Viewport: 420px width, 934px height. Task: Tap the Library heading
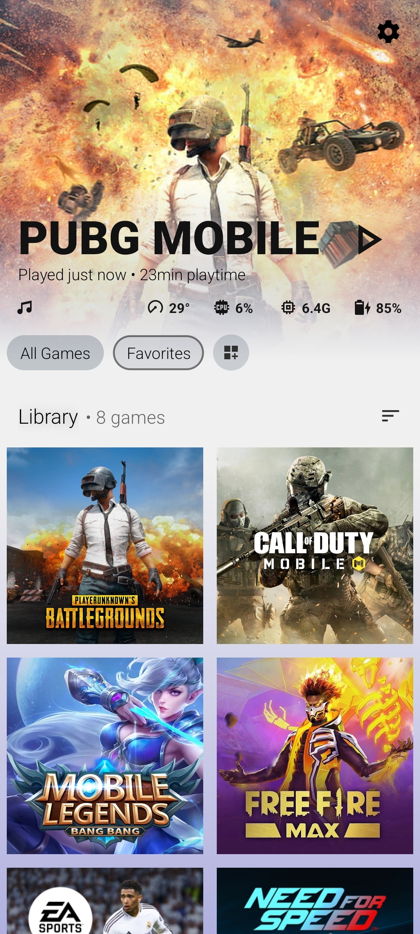pyautogui.click(x=48, y=417)
